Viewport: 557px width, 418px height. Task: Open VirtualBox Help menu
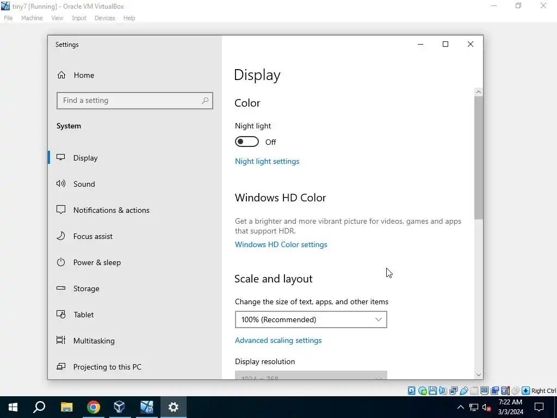[x=129, y=18]
